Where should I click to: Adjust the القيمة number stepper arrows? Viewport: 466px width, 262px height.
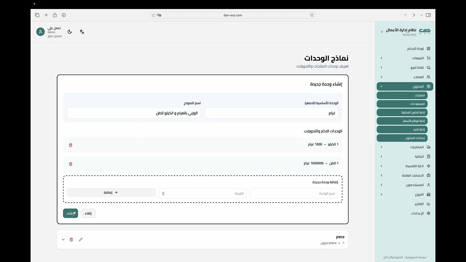click(163, 193)
